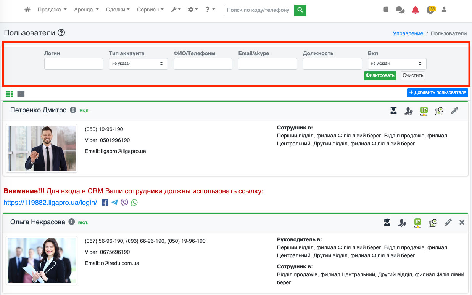Click the Ольга Некрасова name heading

(38, 222)
